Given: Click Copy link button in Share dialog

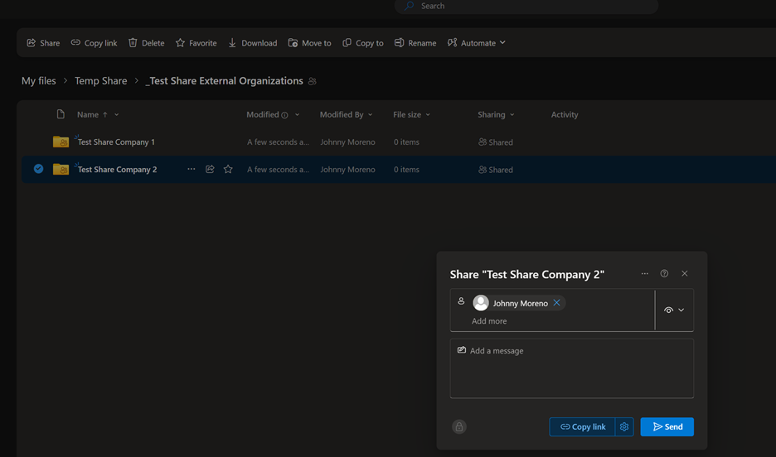Looking at the screenshot, I should tap(583, 427).
